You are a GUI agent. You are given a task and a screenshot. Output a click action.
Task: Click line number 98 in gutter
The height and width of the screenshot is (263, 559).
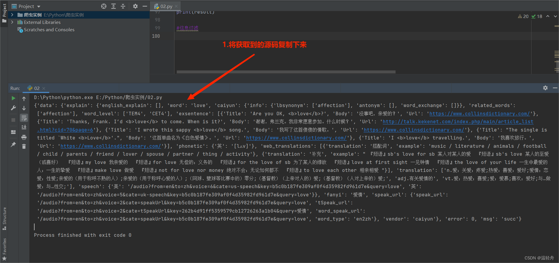[x=157, y=20]
